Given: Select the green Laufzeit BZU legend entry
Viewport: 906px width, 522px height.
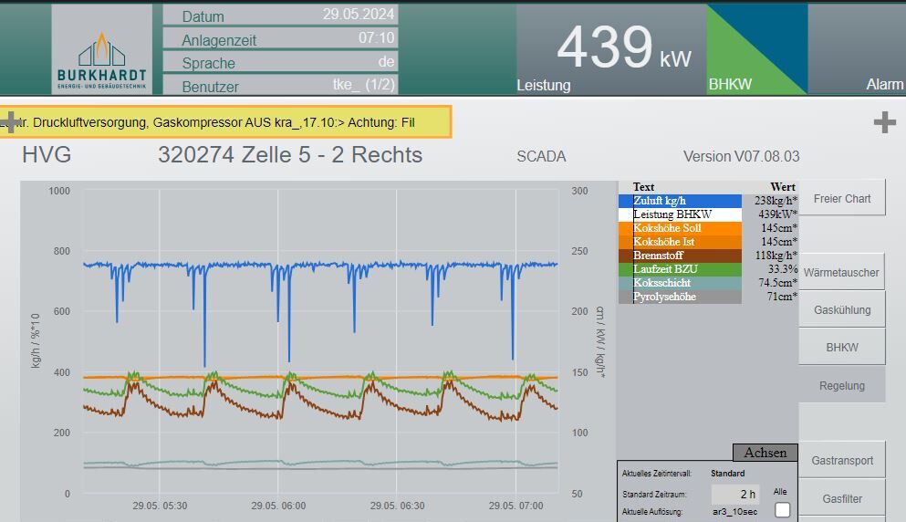Looking at the screenshot, I should [680, 269].
